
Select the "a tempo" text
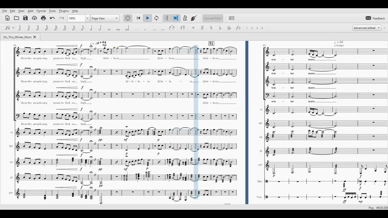339,45
